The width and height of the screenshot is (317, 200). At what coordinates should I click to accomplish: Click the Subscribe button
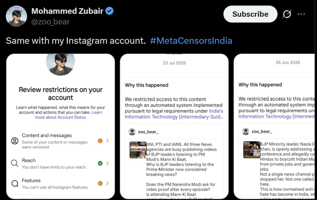click(x=250, y=14)
